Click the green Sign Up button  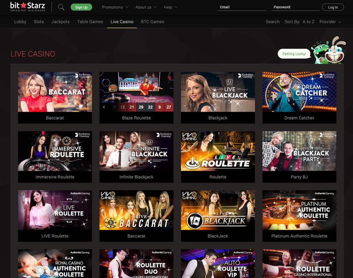click(x=81, y=7)
